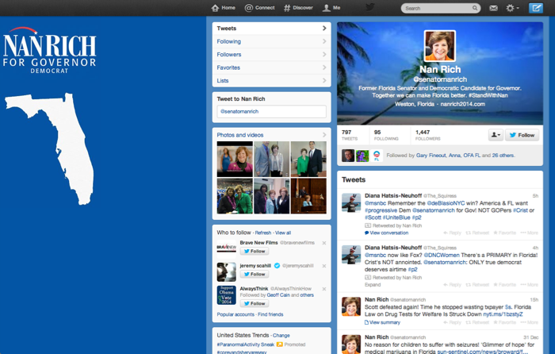Screen dimensions: 555x354
Task: Dismiss Brave New Films suggestion
Action: tap(324, 243)
